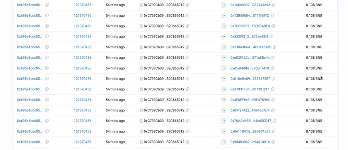Copy address 0x7D69faF3...F59a3ABF4 via its copy icon
Image resolution: width=348 pixels, height=150 pixels.
[273, 26]
